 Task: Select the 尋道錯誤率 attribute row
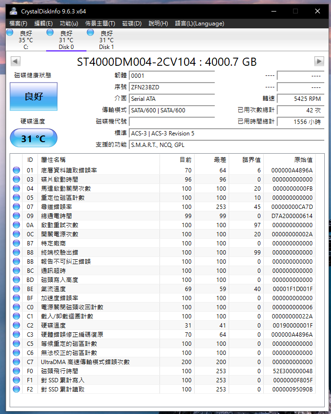click(163, 207)
